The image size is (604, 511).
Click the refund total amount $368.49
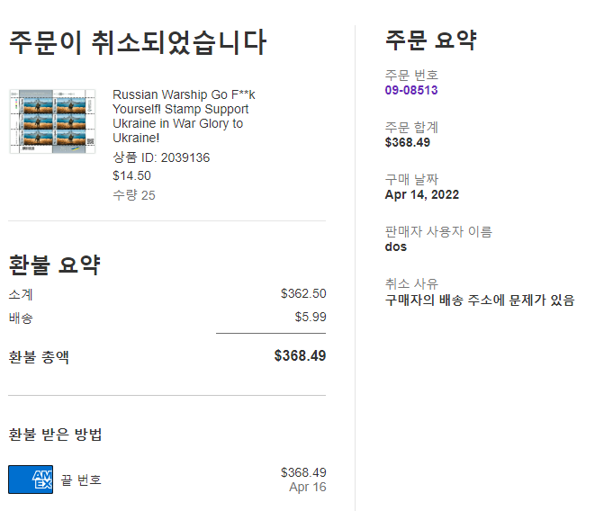300,355
